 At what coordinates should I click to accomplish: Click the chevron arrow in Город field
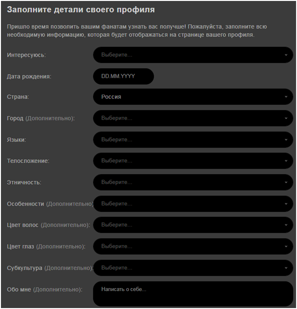286,118
